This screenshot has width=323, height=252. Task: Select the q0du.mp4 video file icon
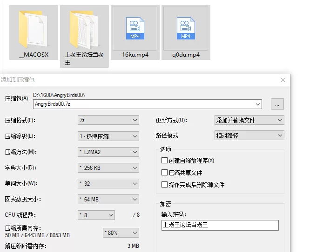pyautogui.click(x=186, y=28)
